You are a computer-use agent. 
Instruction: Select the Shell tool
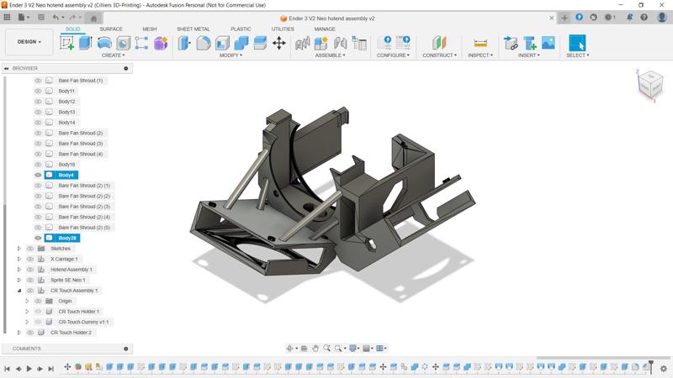pyautogui.click(x=222, y=43)
